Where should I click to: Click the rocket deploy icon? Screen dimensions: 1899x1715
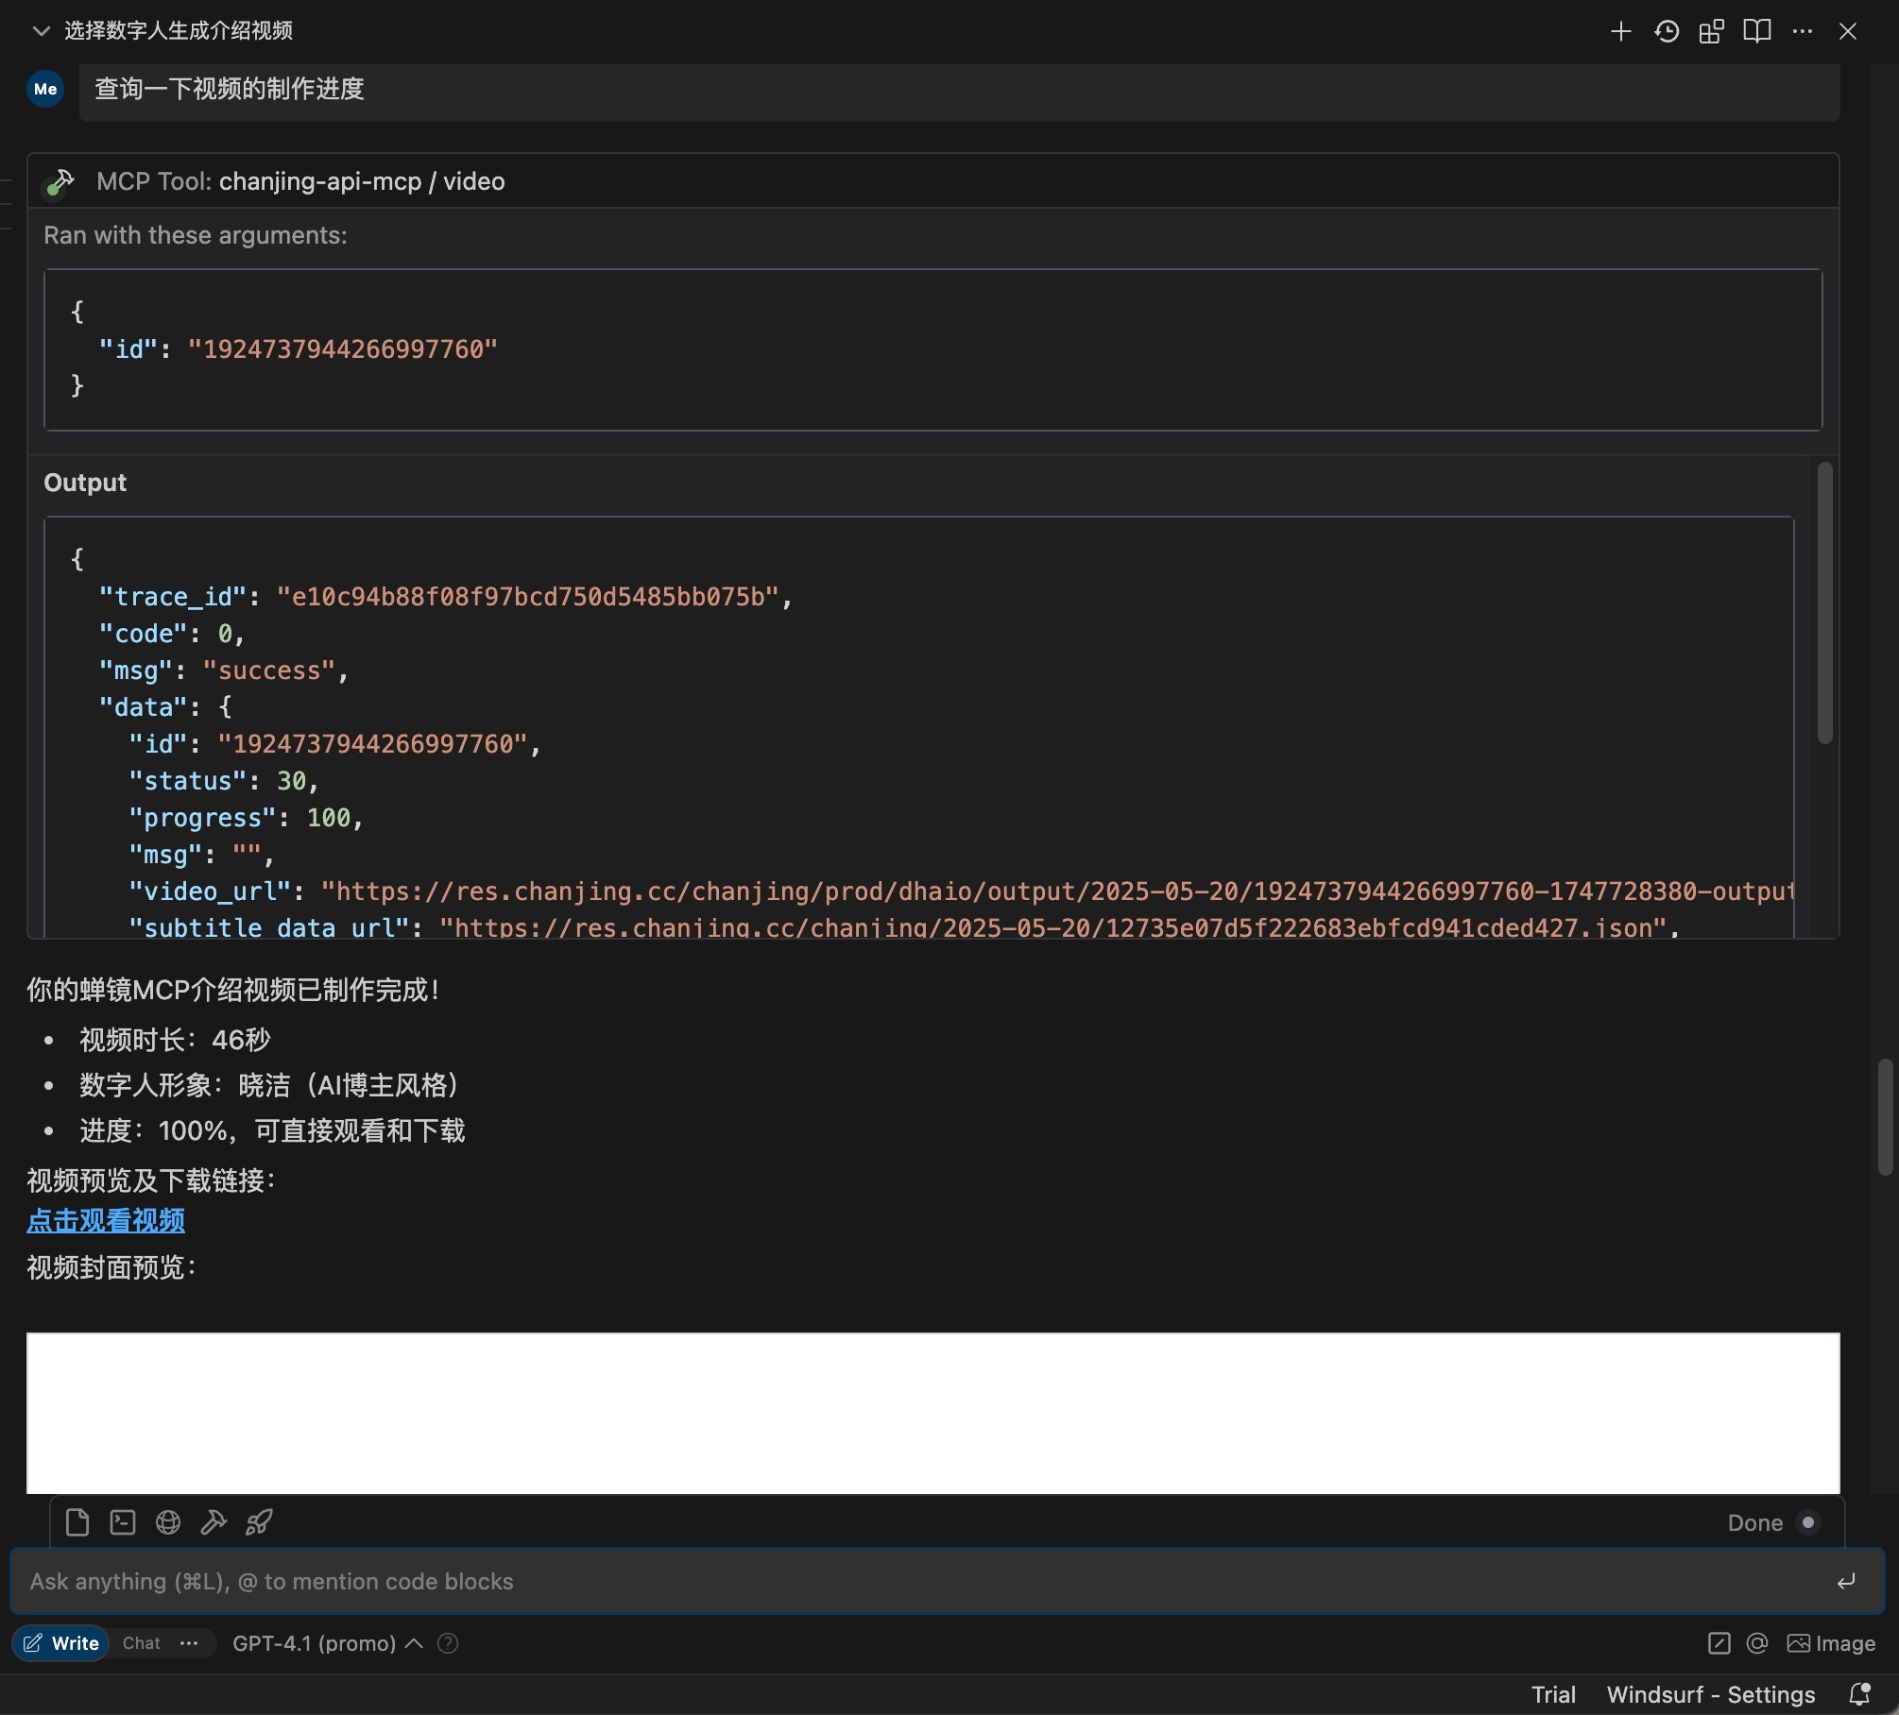(259, 1522)
